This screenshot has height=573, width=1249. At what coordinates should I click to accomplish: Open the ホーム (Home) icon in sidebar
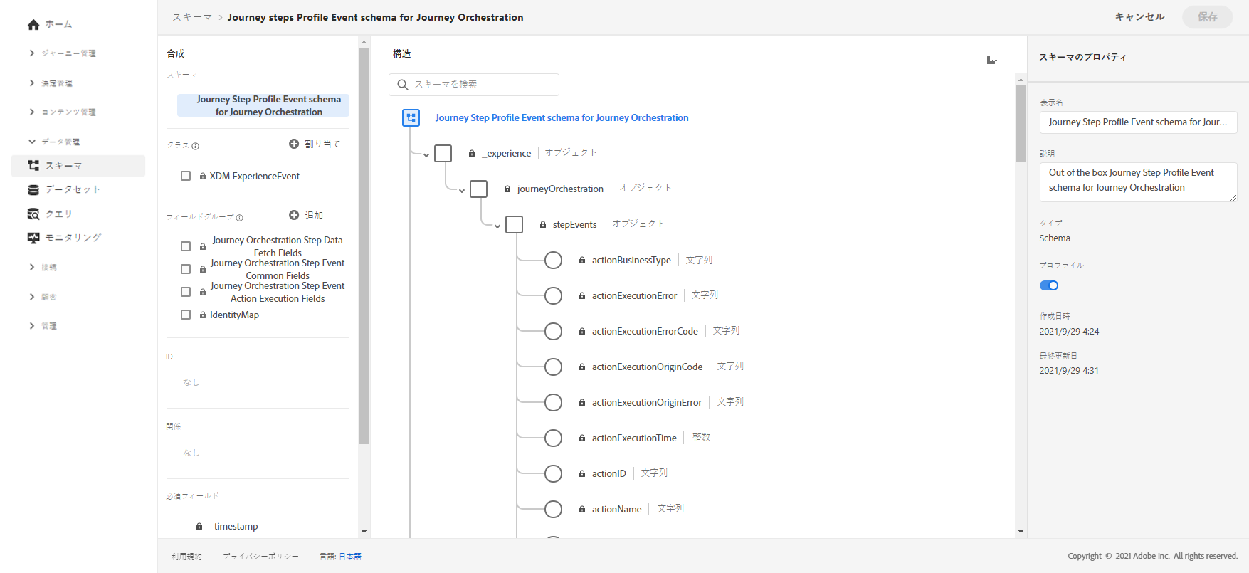click(x=33, y=25)
